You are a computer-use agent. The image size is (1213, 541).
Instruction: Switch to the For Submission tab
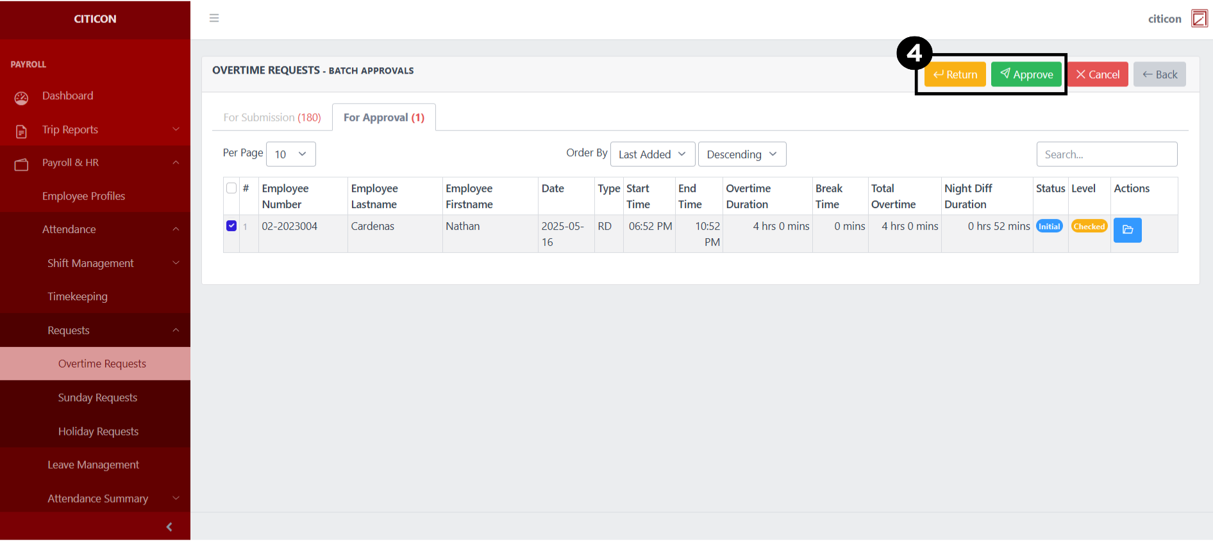[272, 118]
